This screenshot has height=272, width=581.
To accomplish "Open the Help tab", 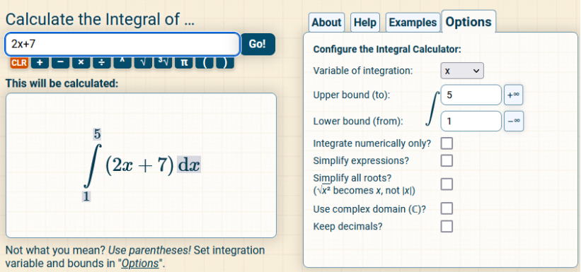I will [x=365, y=23].
